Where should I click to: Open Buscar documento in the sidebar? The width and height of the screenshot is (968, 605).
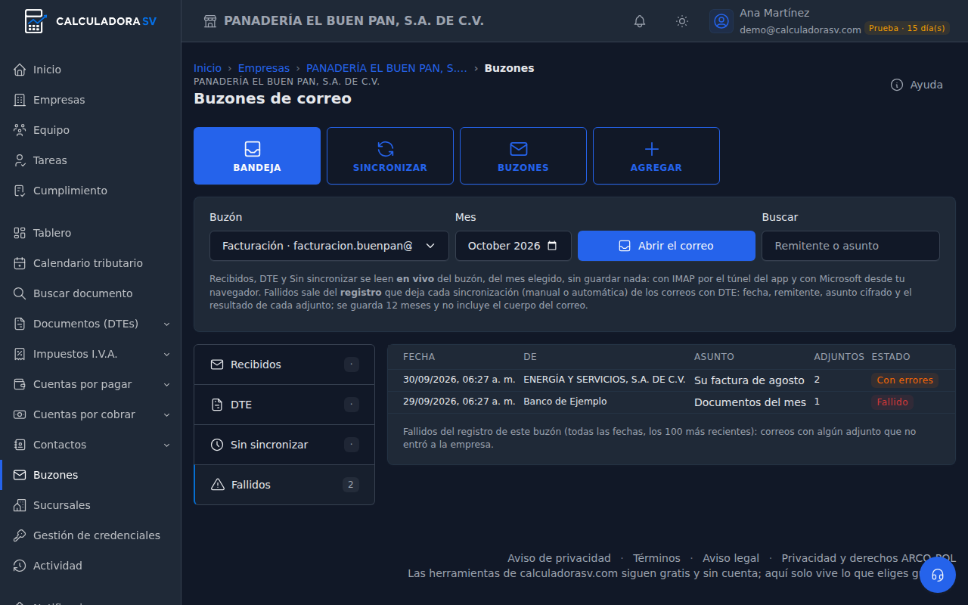click(91, 293)
